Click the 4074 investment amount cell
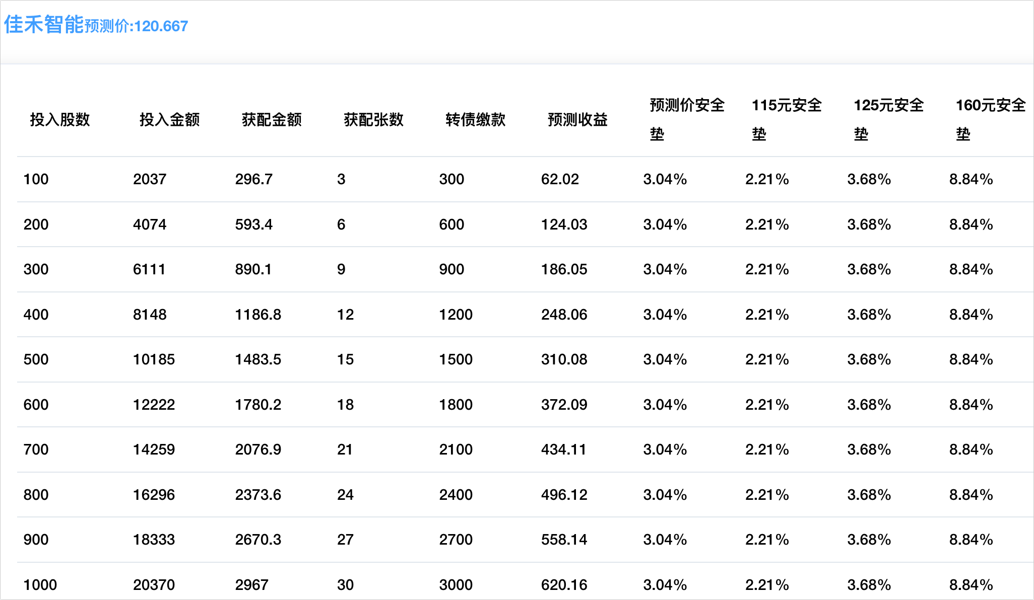 [150, 224]
